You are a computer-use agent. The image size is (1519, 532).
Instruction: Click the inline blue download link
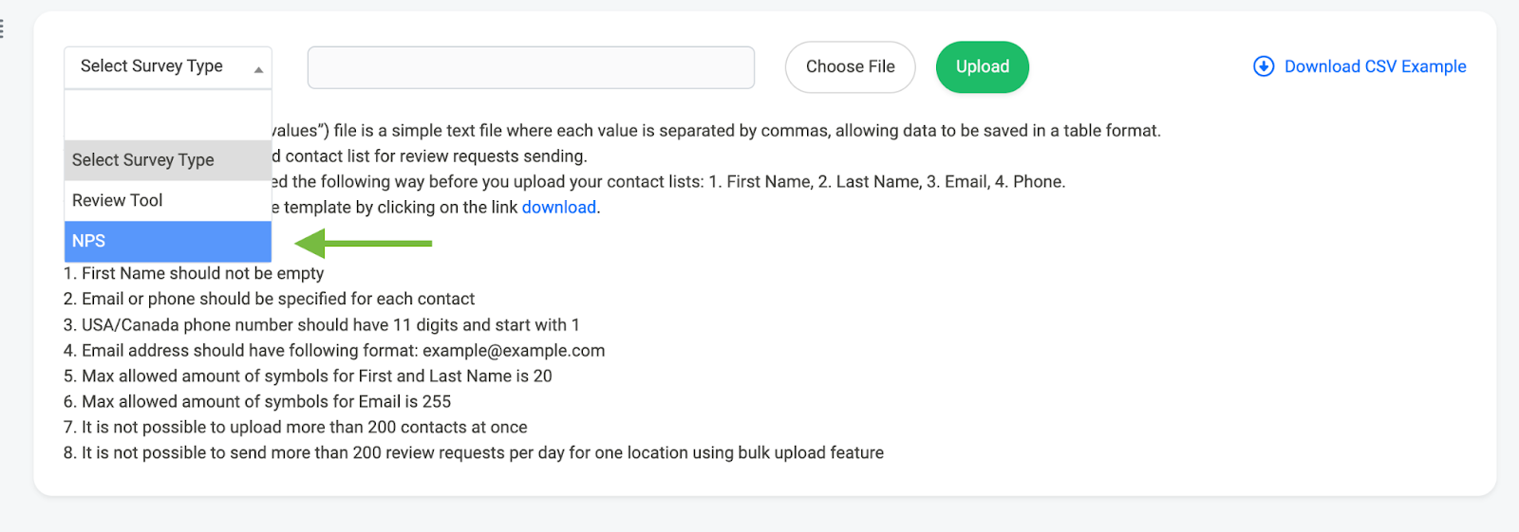558,208
